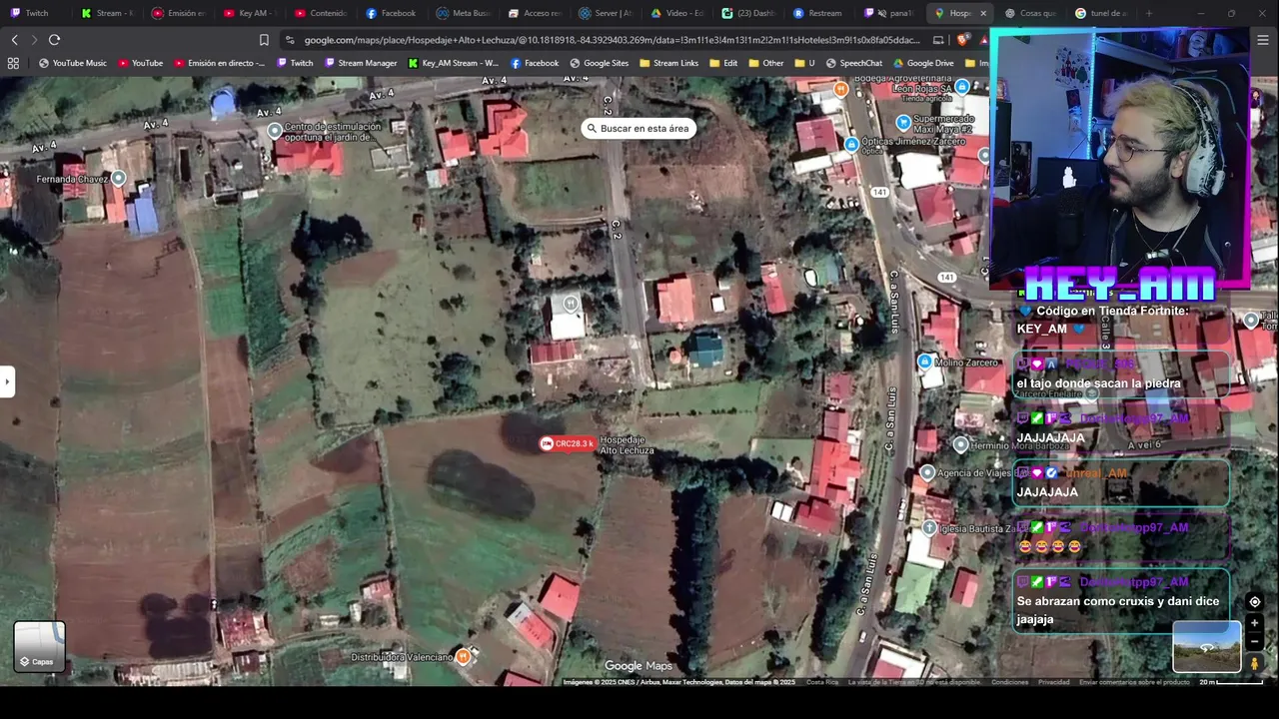Viewport: 1279px width, 719px height.
Task: Reload the Google Maps page
Action: 54,40
